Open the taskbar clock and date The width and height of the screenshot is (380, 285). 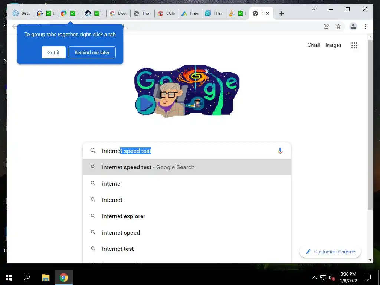click(x=348, y=278)
